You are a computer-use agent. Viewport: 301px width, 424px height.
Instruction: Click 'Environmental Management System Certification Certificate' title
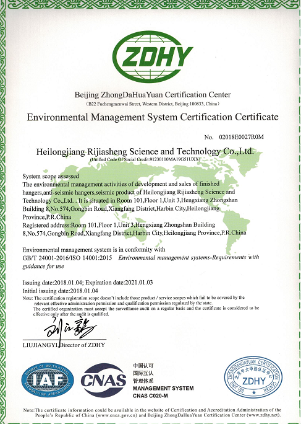pyautogui.click(x=153, y=117)
